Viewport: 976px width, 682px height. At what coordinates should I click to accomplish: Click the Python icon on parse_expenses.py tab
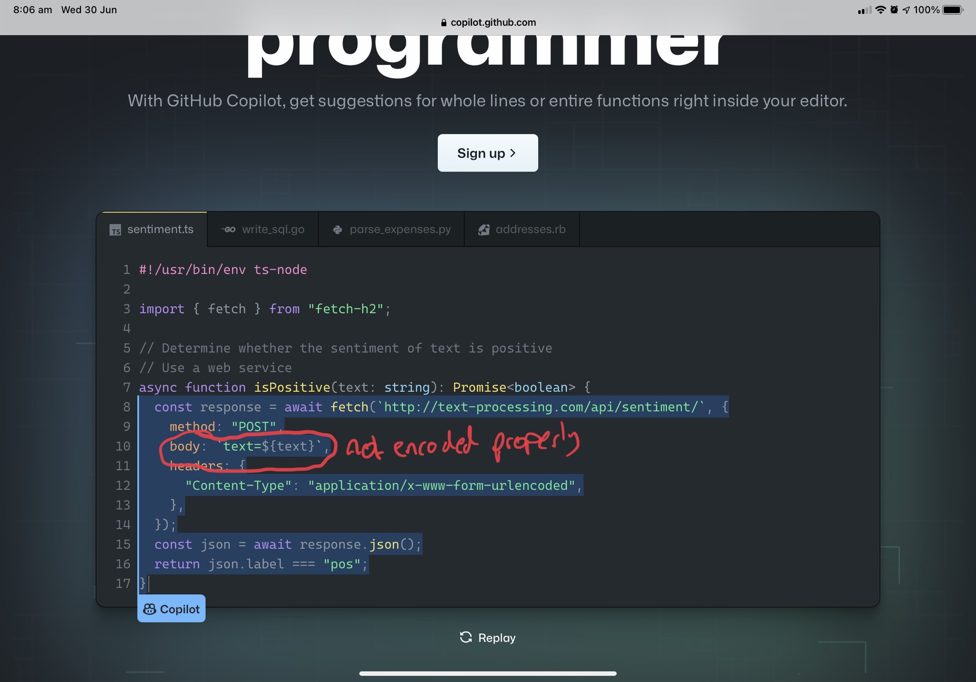336,229
